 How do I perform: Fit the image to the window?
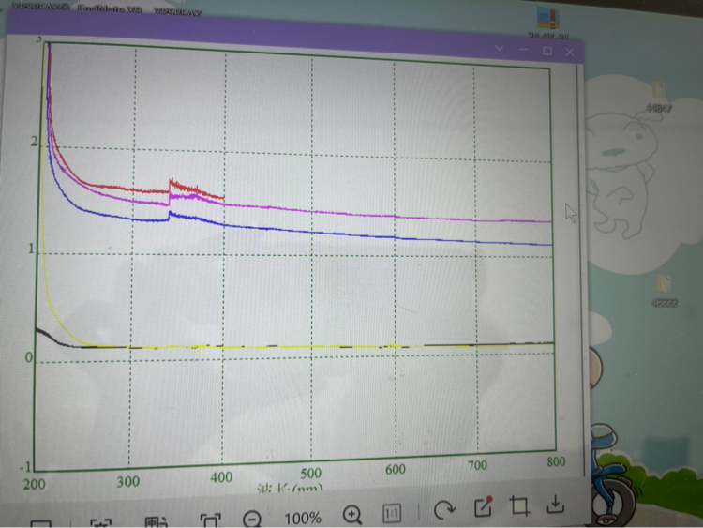(x=210, y=520)
